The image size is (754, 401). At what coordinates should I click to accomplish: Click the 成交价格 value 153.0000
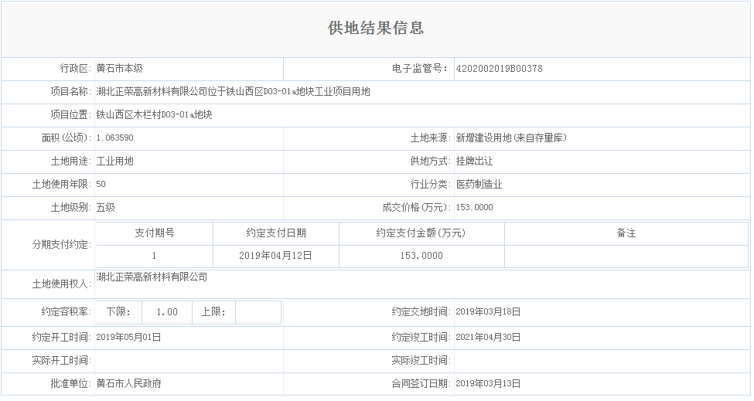[474, 208]
